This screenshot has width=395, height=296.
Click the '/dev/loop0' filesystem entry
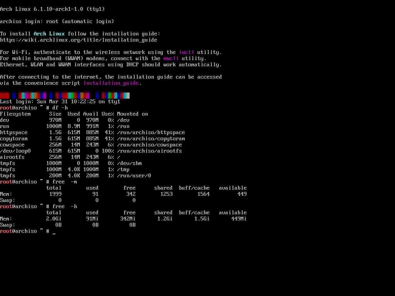(x=15, y=151)
